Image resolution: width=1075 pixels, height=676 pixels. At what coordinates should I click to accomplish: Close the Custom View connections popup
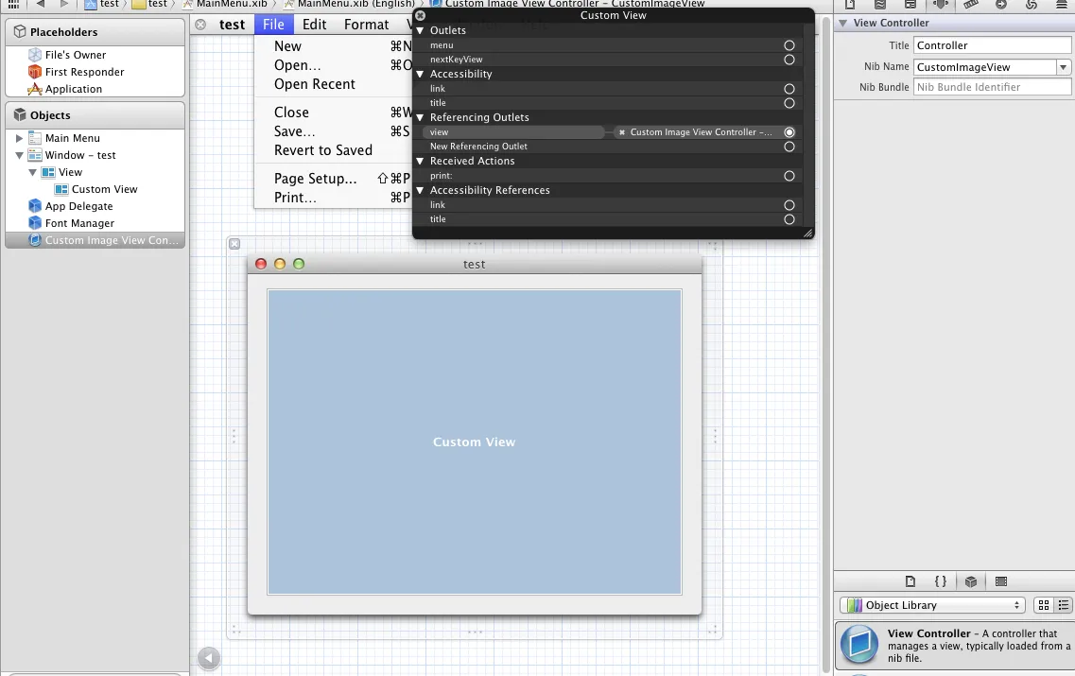coord(421,15)
